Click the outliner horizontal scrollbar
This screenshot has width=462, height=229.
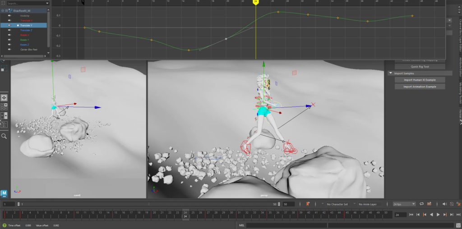23,56
